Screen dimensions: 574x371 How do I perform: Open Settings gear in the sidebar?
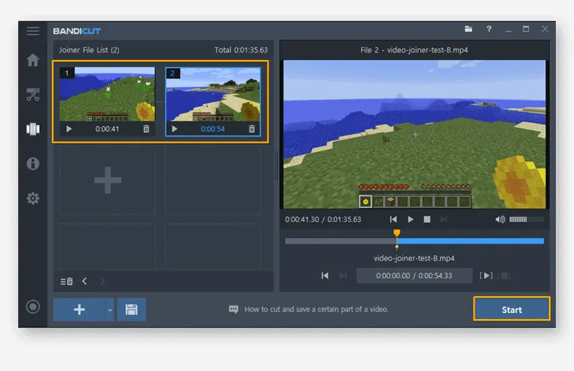click(x=33, y=198)
